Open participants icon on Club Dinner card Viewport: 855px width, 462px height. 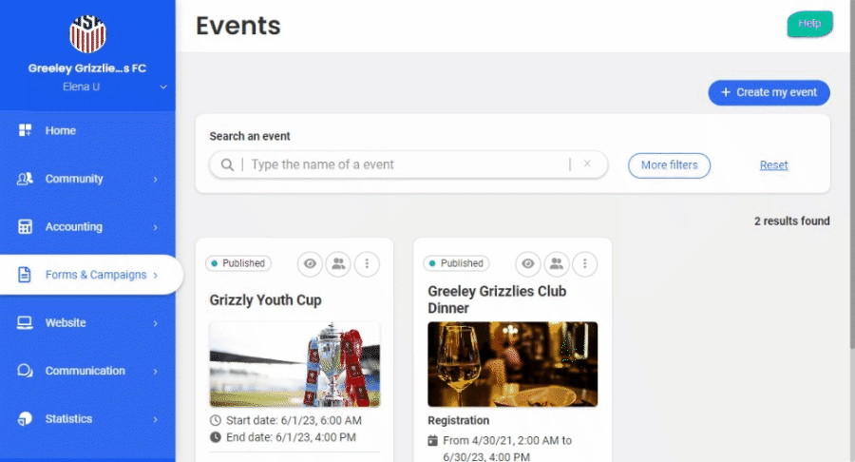[557, 264]
